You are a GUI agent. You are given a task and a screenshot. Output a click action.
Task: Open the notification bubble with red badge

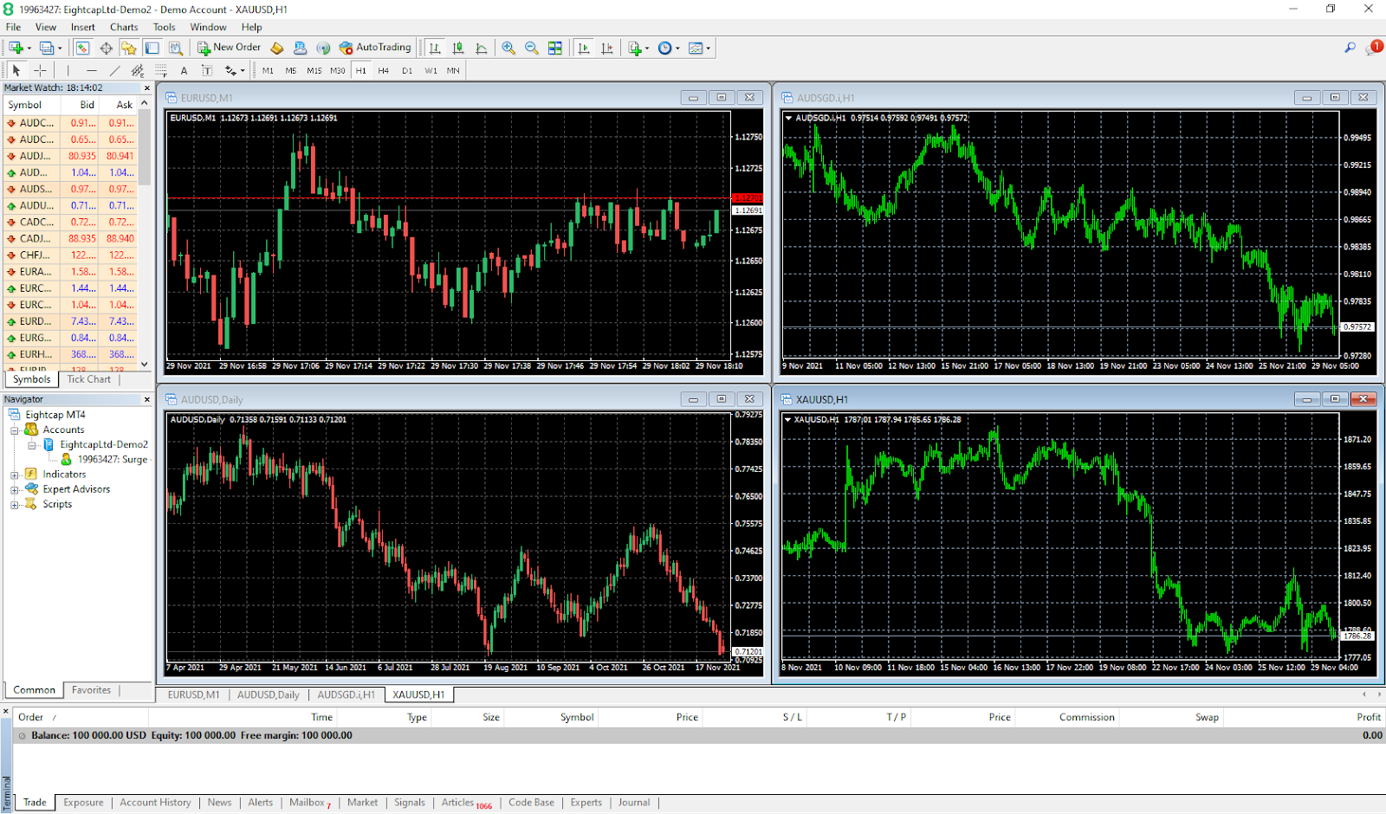click(x=1374, y=48)
